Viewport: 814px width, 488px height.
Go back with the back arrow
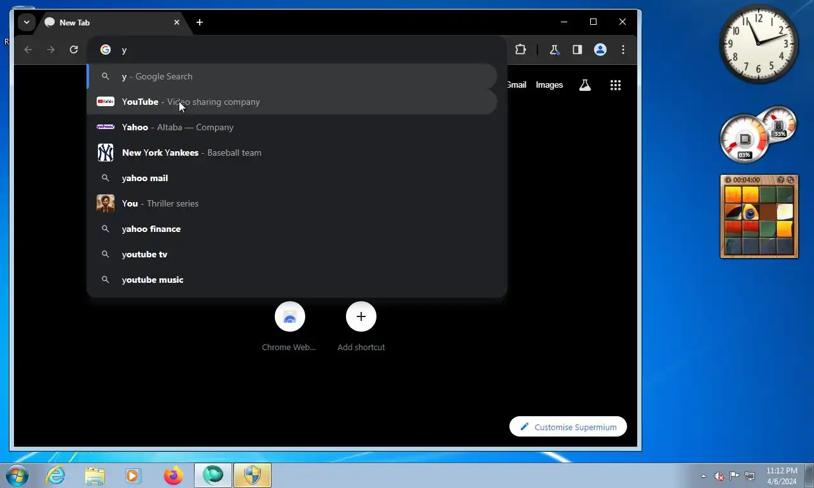click(x=28, y=50)
